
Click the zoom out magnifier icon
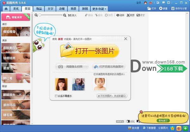coord(36,15)
